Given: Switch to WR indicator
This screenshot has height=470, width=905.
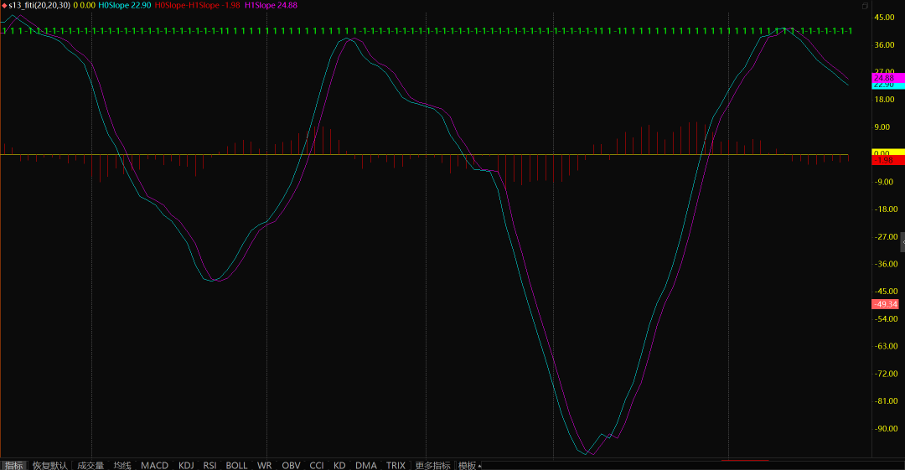Looking at the screenshot, I should point(264,465).
